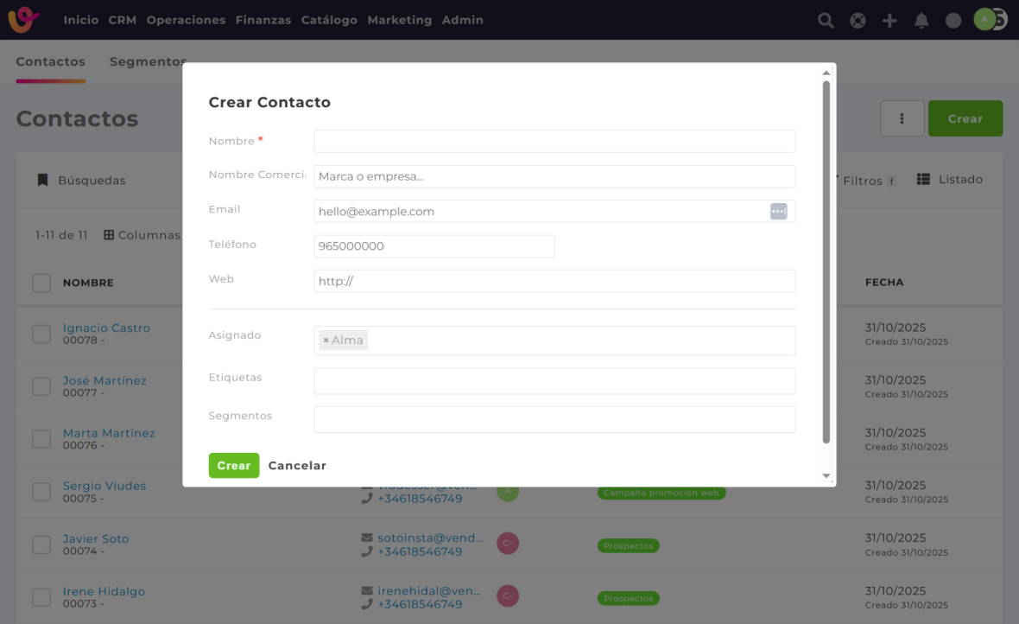Click into the Nombre input field
This screenshot has height=624, width=1019.
(554, 142)
